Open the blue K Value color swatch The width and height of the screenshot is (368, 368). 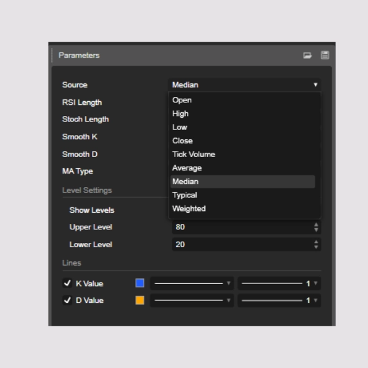pos(140,283)
